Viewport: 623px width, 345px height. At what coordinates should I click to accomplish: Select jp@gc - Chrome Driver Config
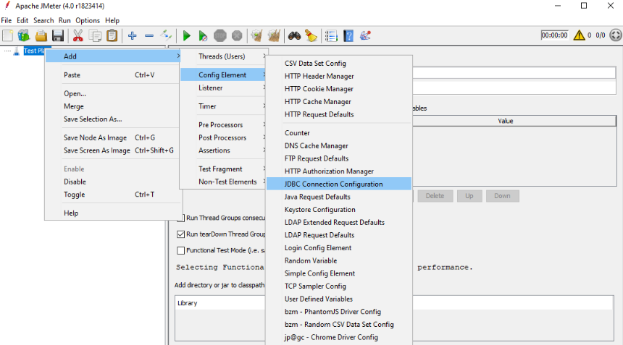(339, 337)
